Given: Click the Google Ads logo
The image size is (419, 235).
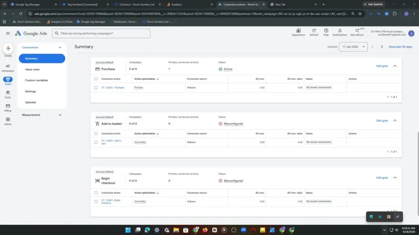Looking at the screenshot, I should [31, 33].
